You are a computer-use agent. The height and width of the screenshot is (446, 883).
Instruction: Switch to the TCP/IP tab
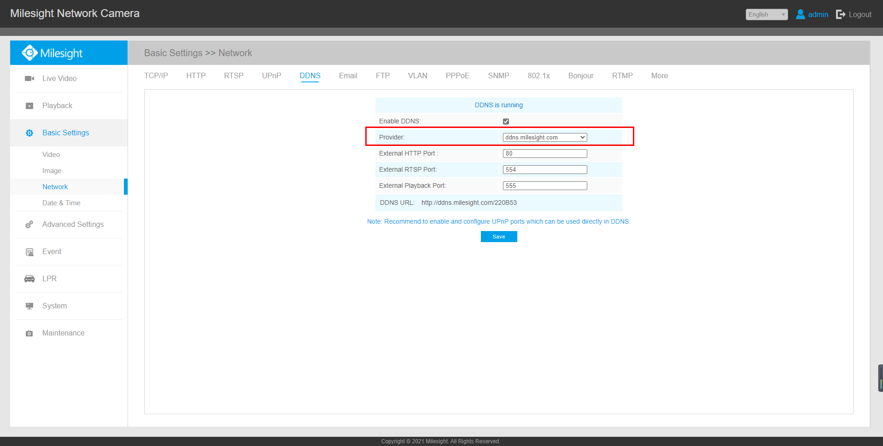pyautogui.click(x=156, y=76)
